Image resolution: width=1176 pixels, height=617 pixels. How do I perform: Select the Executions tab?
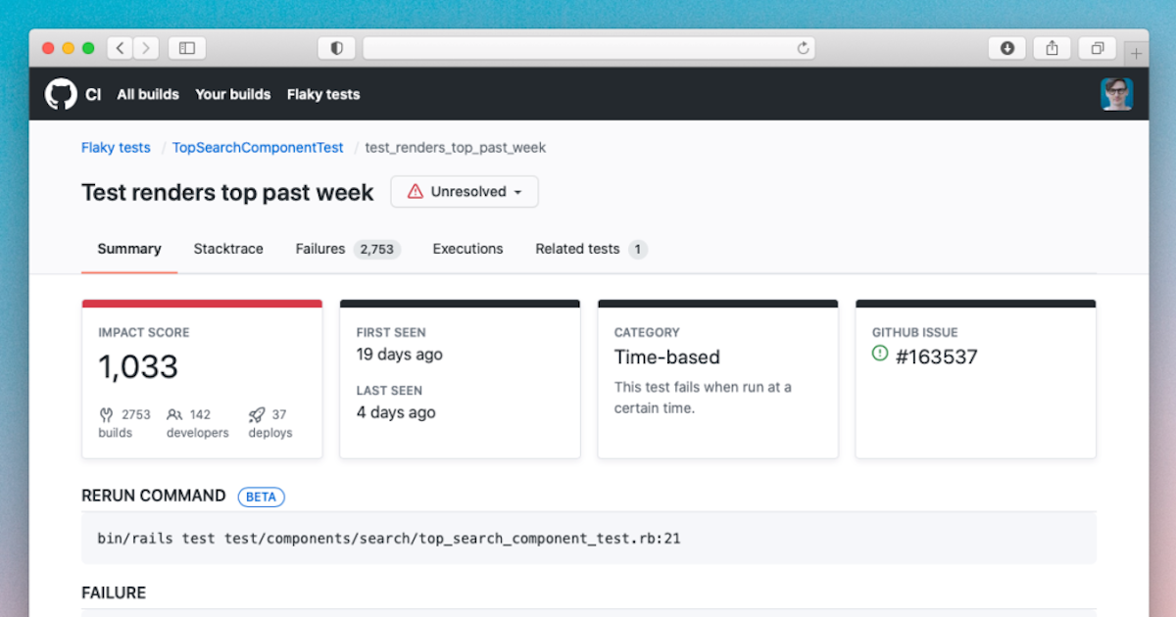[x=467, y=249]
